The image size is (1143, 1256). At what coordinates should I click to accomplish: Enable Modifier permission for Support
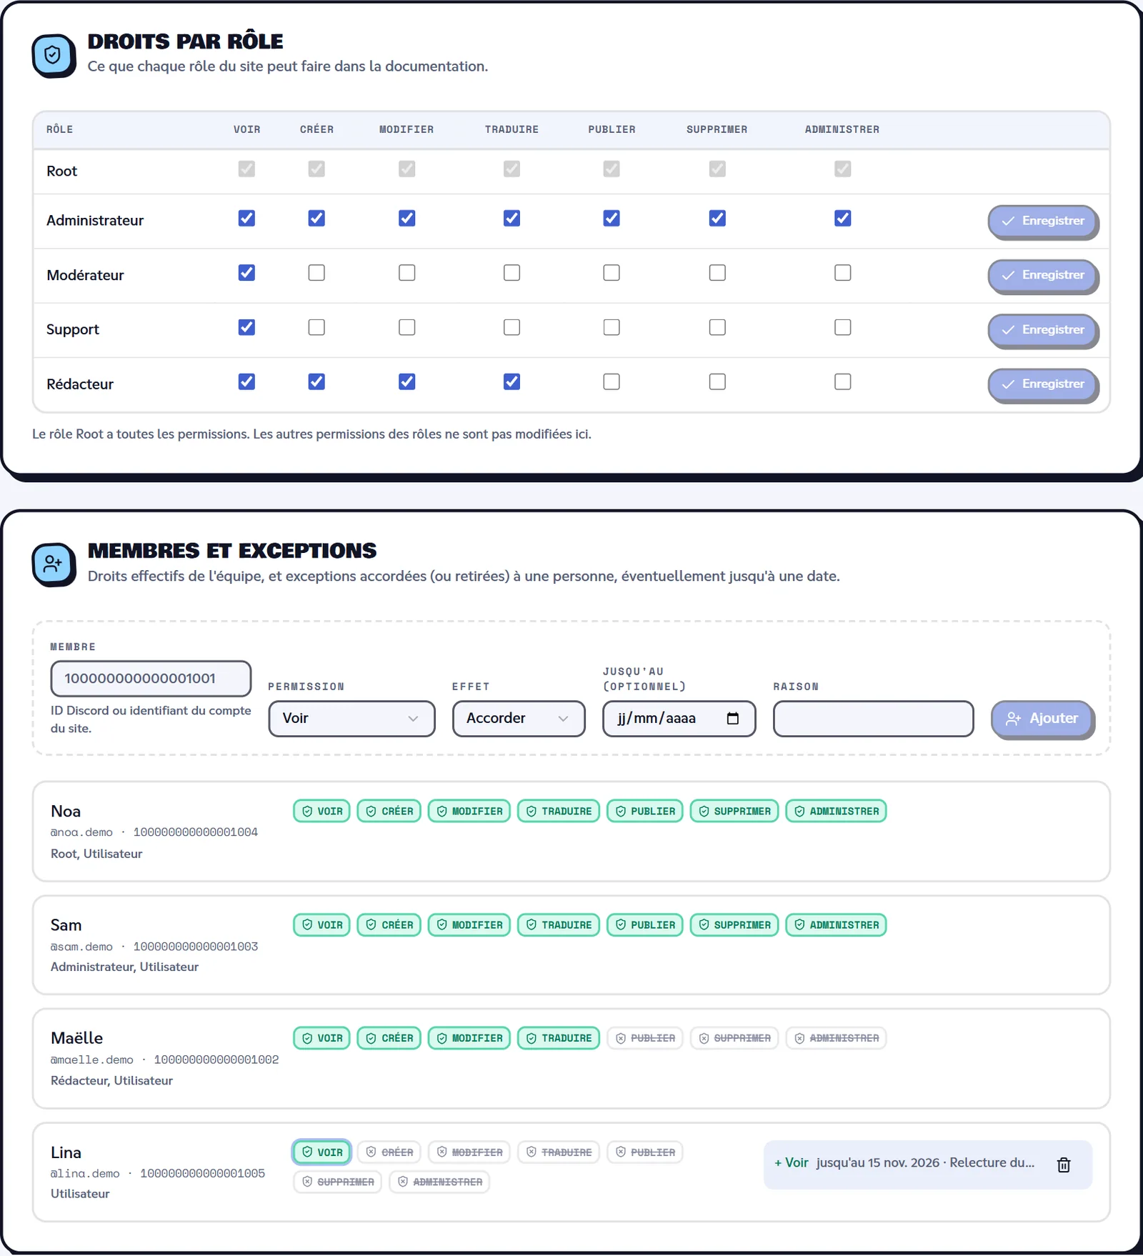(407, 327)
